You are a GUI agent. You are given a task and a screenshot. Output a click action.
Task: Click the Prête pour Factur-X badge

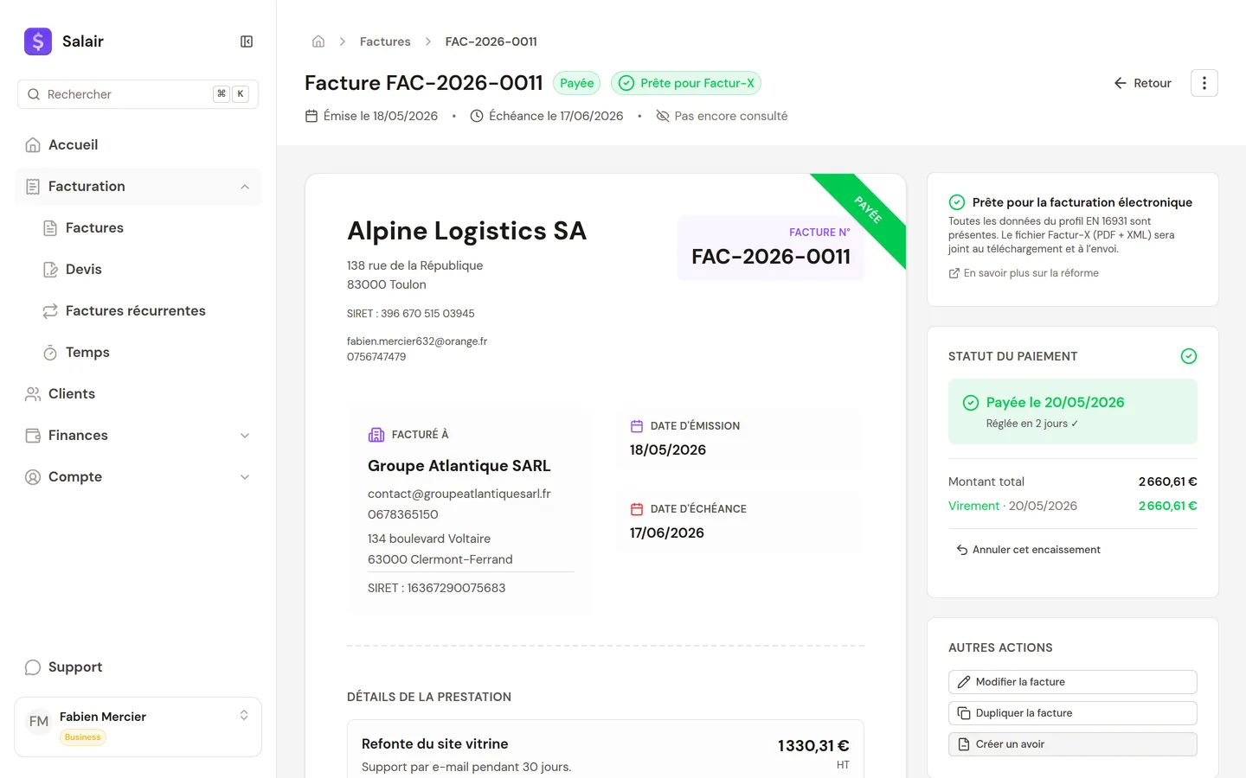(686, 83)
